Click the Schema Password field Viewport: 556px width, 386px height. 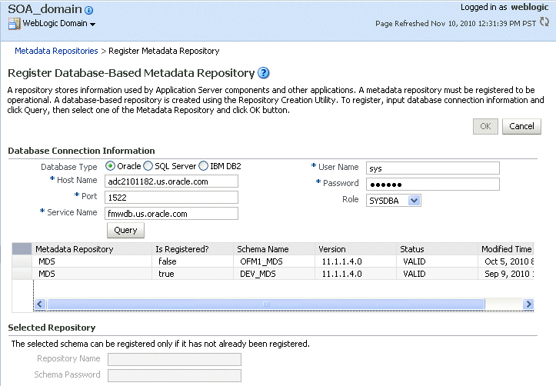pos(175,375)
